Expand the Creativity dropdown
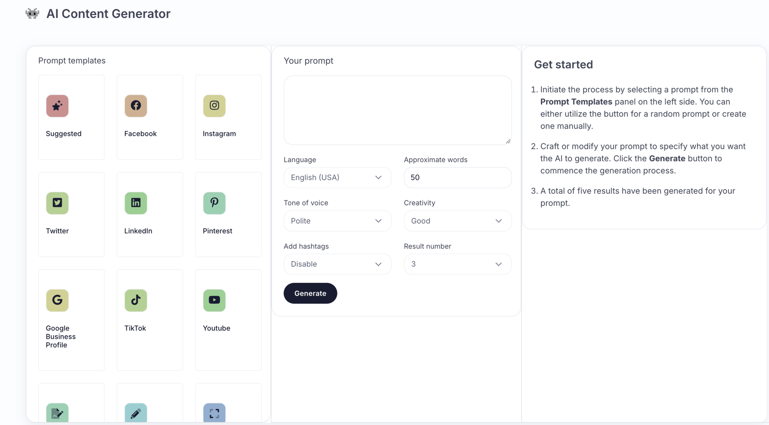Viewport: 769px width, 425px height. 457,221
